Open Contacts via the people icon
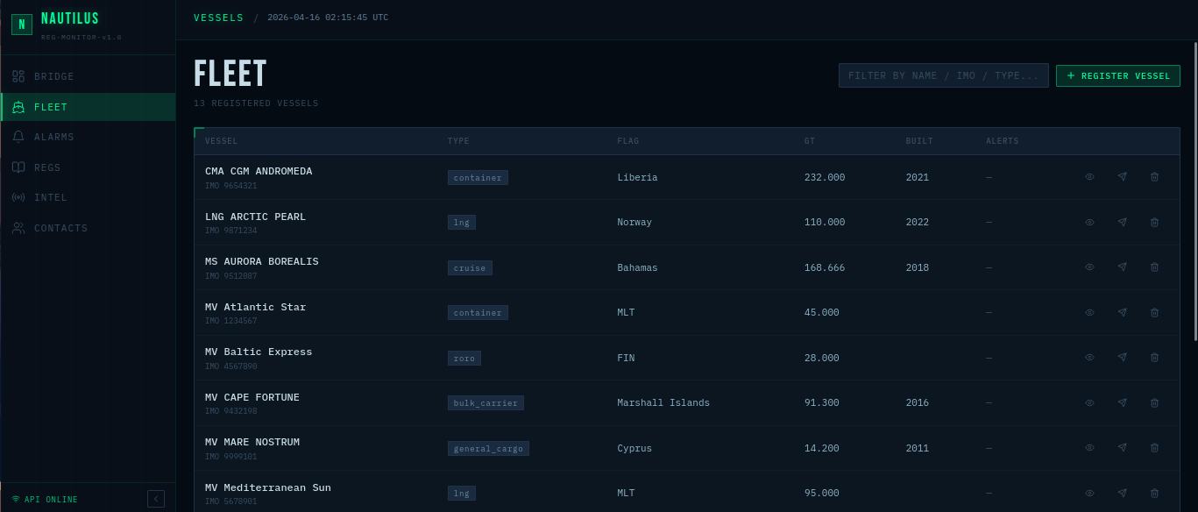Image resolution: width=1198 pixels, height=512 pixels. 18,228
